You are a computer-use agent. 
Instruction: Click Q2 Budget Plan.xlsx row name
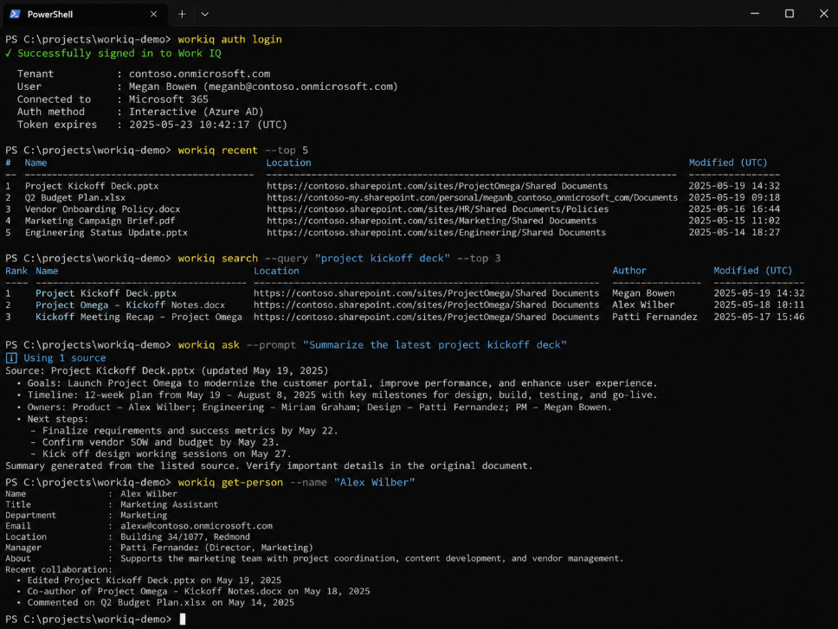(75, 197)
